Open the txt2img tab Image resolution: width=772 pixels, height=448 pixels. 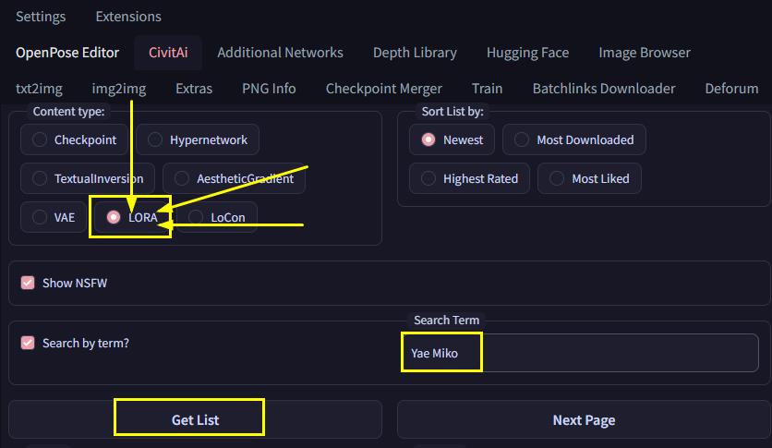[39, 89]
